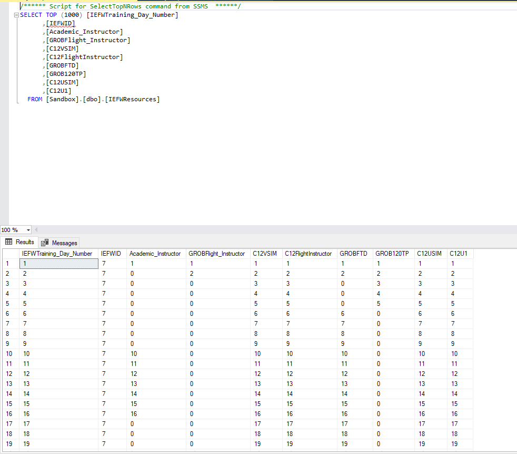The height and width of the screenshot is (454, 517).
Task: Click C12U1 cell in row 19
Action: [x=460, y=444]
